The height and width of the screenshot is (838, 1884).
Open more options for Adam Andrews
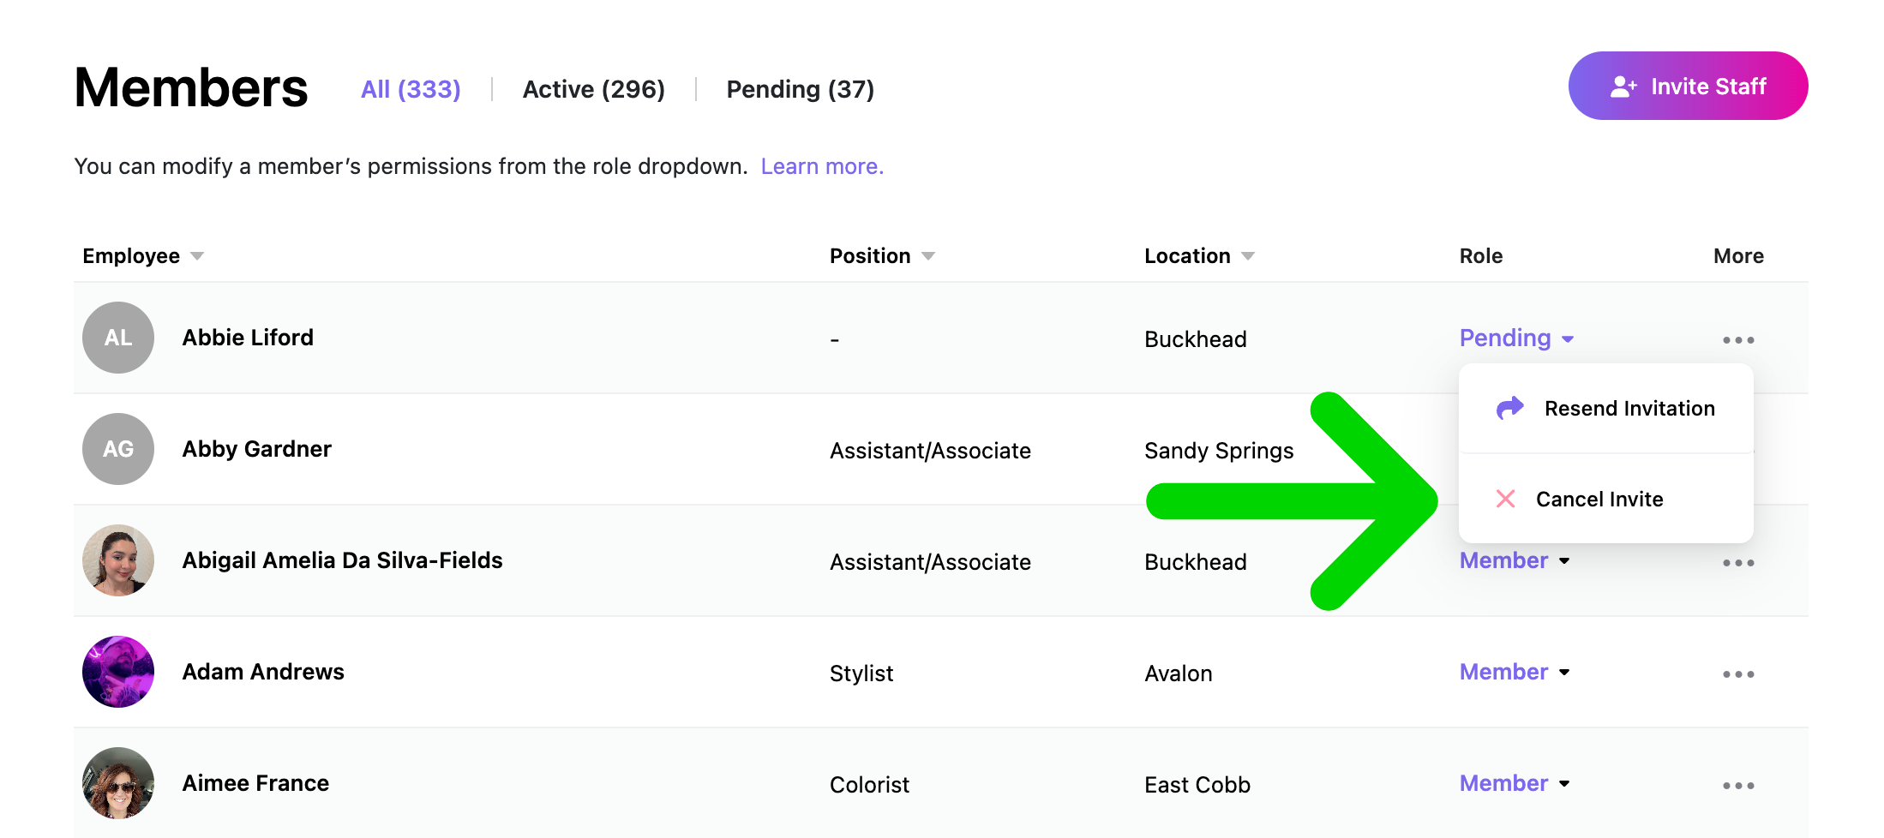(1738, 674)
